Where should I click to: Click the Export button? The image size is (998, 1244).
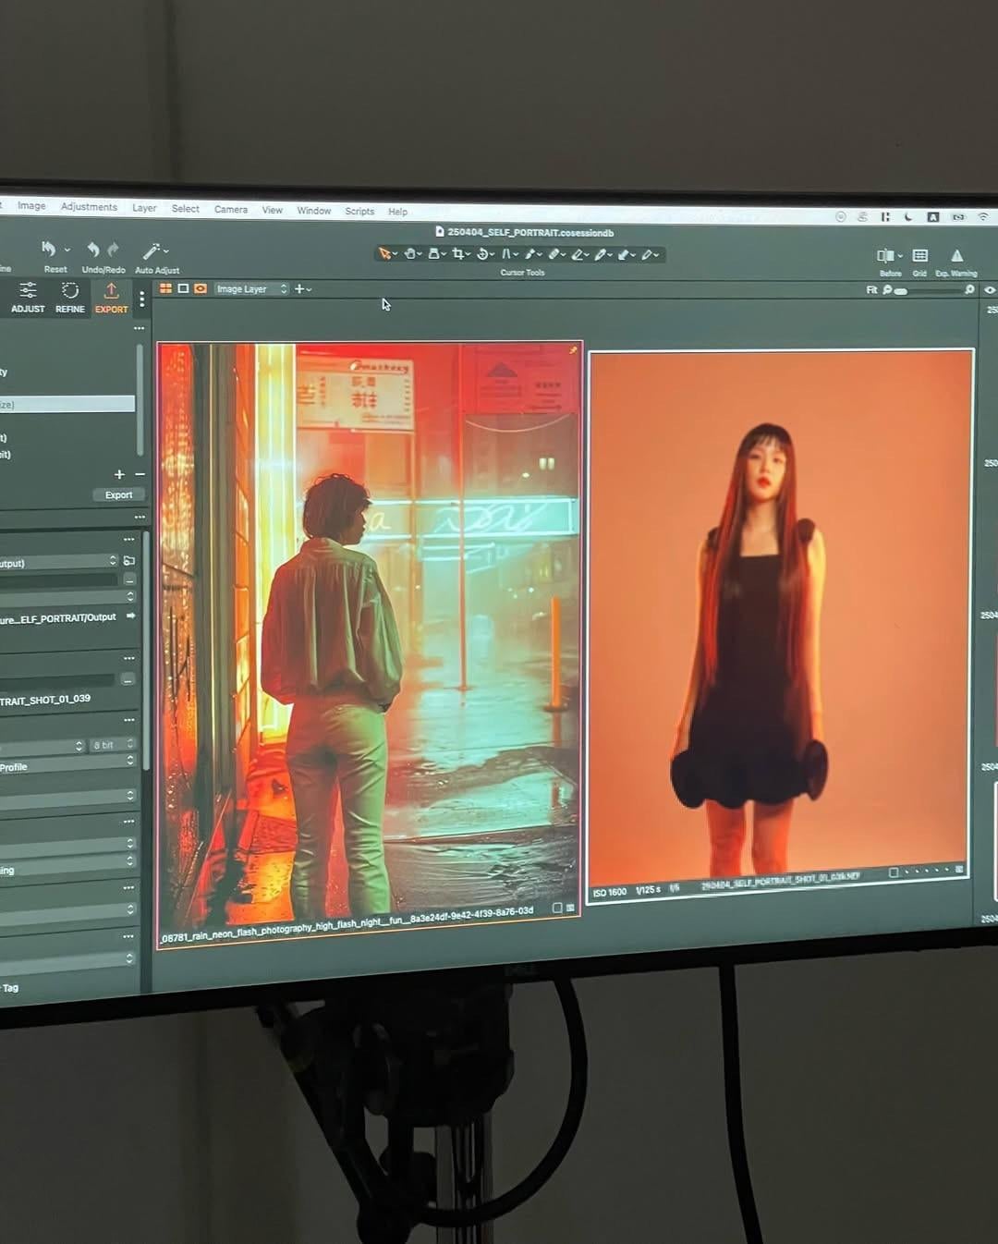118,495
